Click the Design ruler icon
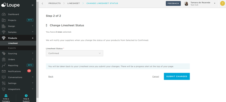 point(4,26)
